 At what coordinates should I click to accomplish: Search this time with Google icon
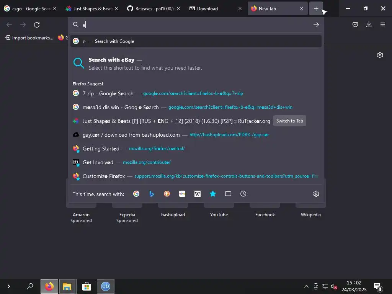[x=136, y=194]
